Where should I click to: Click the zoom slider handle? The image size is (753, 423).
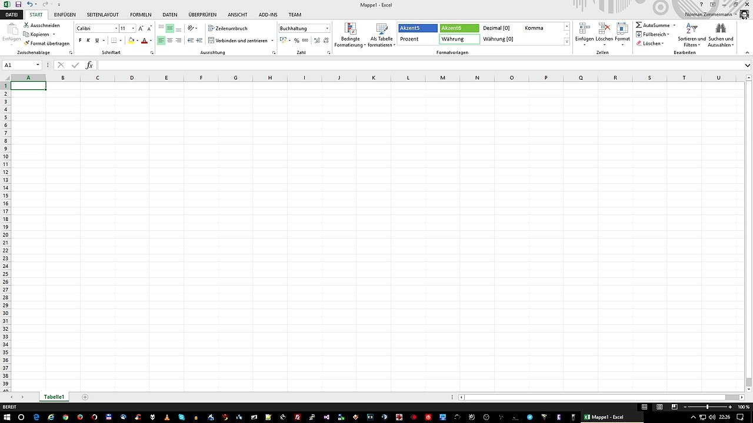707,407
